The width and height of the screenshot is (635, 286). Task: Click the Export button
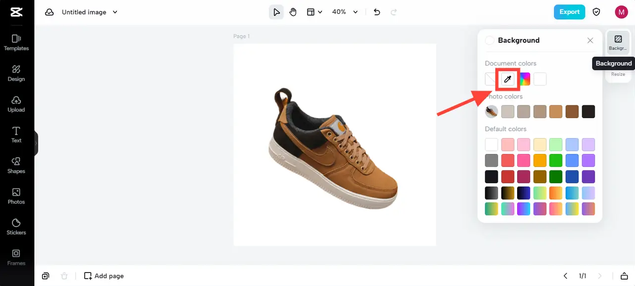coord(569,12)
